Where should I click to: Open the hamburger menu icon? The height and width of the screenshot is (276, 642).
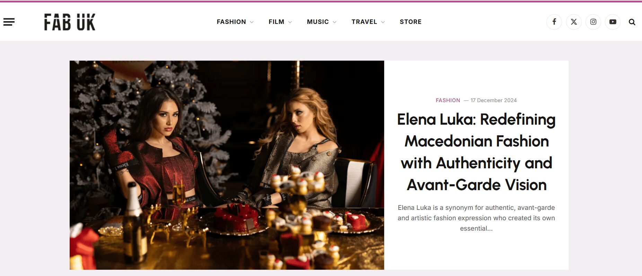coord(9,22)
